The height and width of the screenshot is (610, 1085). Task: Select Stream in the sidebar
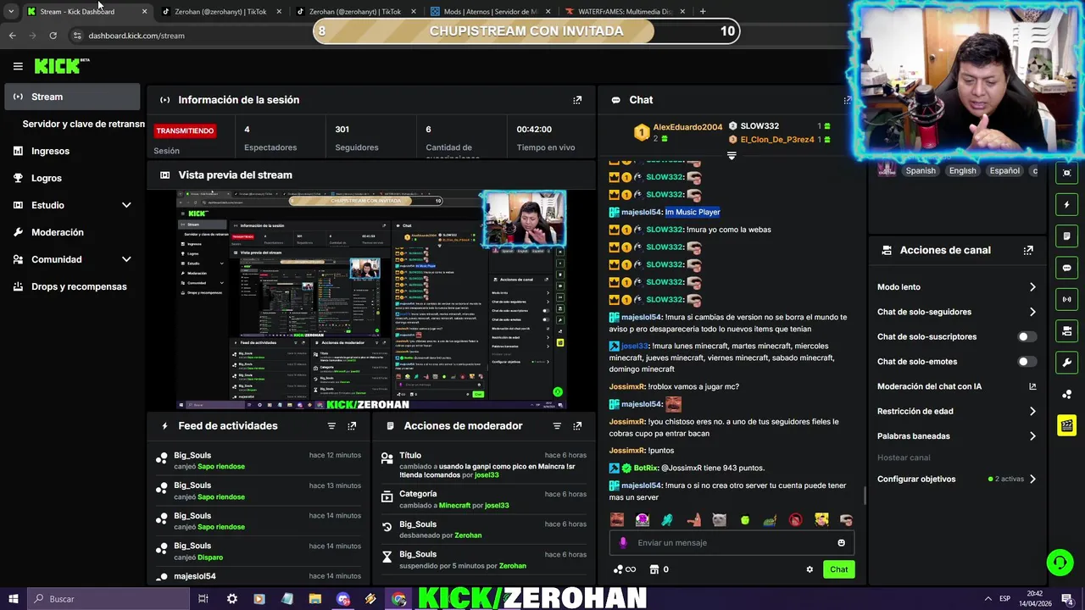pyautogui.click(x=72, y=97)
